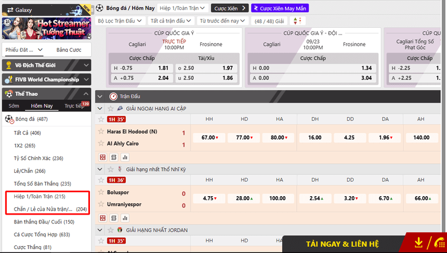
Task: Open the Hiệp 1/Toàn Trận dropdown
Action: click(182, 8)
